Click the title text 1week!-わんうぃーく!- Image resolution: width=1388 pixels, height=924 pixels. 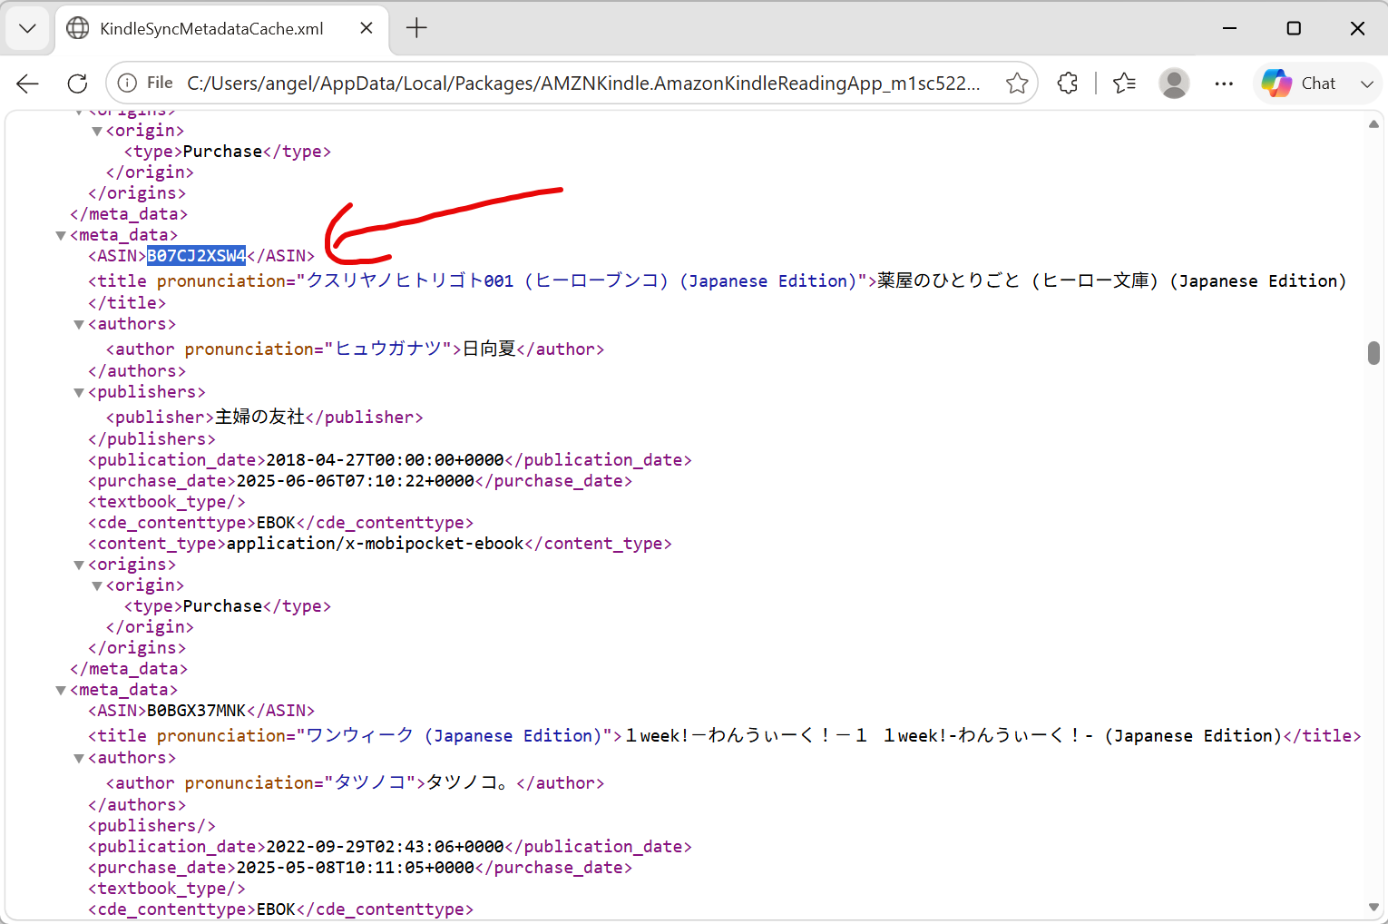pos(989,735)
